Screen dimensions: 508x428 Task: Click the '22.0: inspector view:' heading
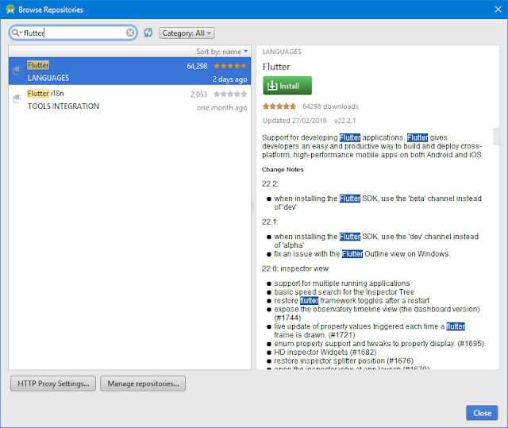[x=296, y=268]
